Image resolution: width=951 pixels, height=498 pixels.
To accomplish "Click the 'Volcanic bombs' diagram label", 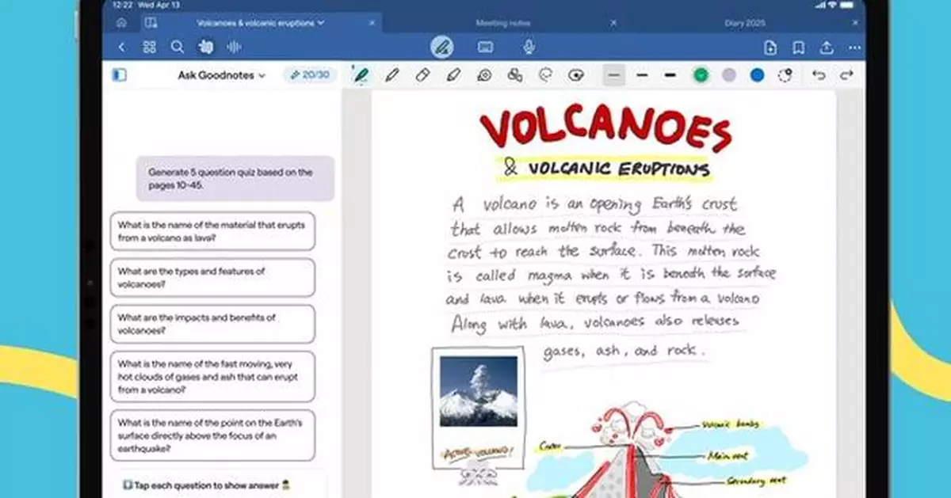I will point(731,425).
